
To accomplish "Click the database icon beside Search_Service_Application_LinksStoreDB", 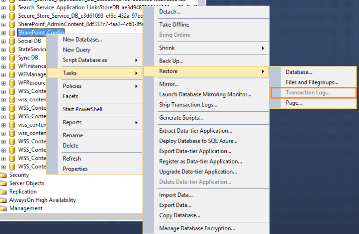I will (x=12, y=7).
